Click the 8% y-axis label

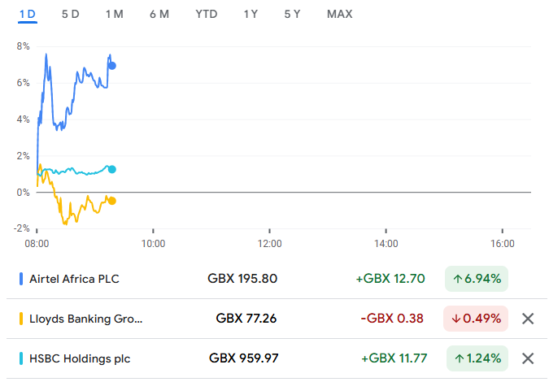coord(23,46)
